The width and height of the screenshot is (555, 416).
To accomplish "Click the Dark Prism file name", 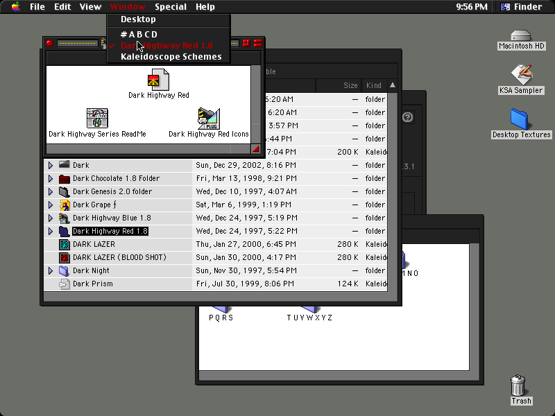I will click(x=93, y=284).
